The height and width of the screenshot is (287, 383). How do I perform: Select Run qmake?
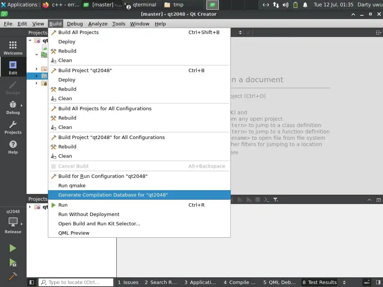click(139, 186)
